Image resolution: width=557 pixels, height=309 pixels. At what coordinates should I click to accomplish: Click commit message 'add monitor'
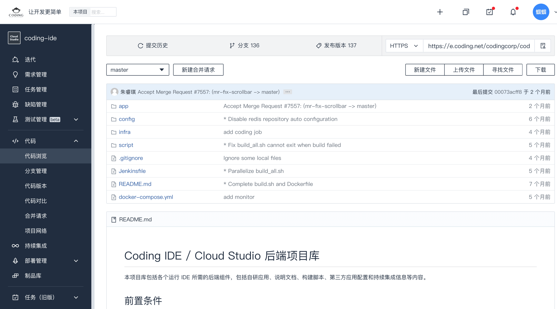click(239, 197)
